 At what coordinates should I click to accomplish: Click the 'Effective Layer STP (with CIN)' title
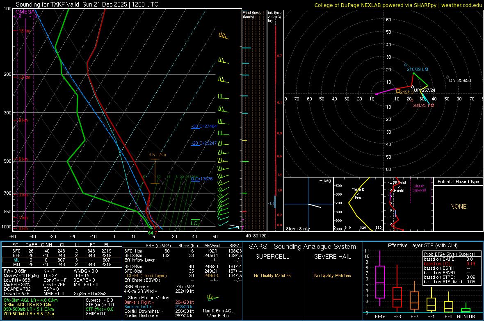[422, 246]
